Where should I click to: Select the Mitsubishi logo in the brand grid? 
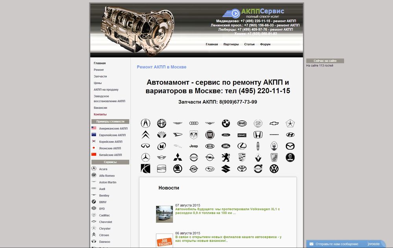pyautogui.click(x=178, y=157)
